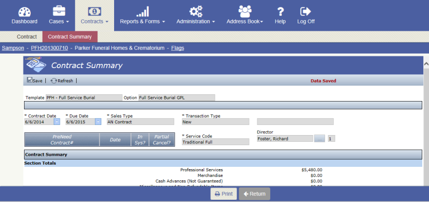Select the Contracts money icon
This screenshot has width=429, height=202.
[95, 11]
